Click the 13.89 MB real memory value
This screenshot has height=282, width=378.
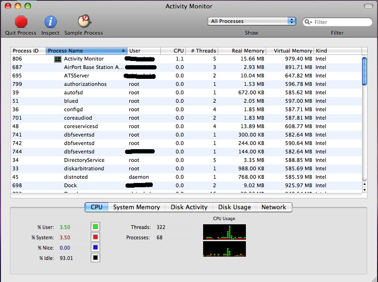point(252,126)
